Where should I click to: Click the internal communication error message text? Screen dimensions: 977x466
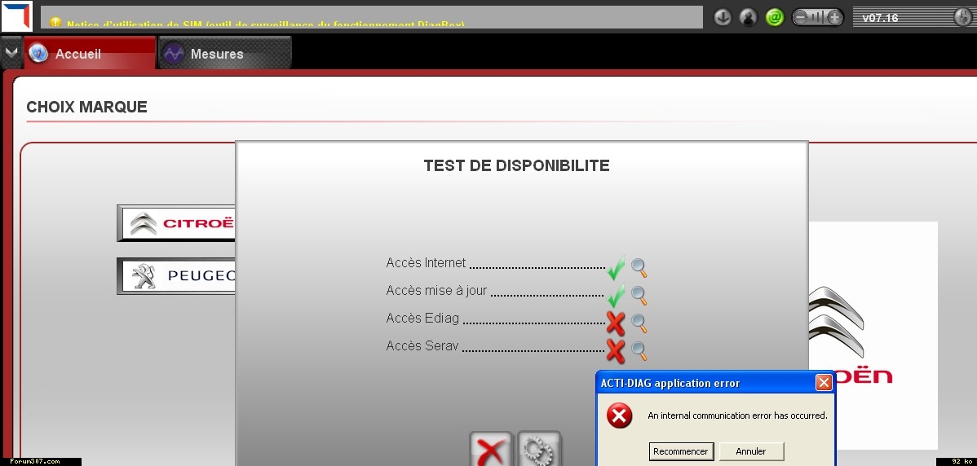pos(737,415)
